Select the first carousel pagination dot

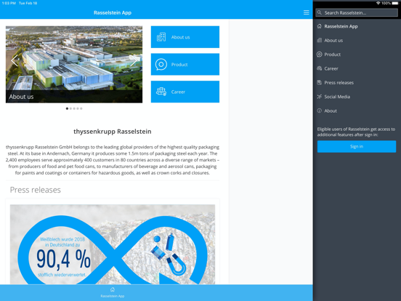tap(67, 108)
